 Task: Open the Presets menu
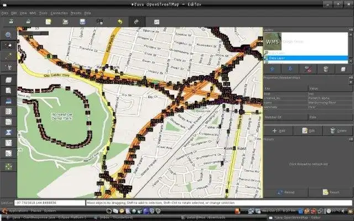pos(76,12)
